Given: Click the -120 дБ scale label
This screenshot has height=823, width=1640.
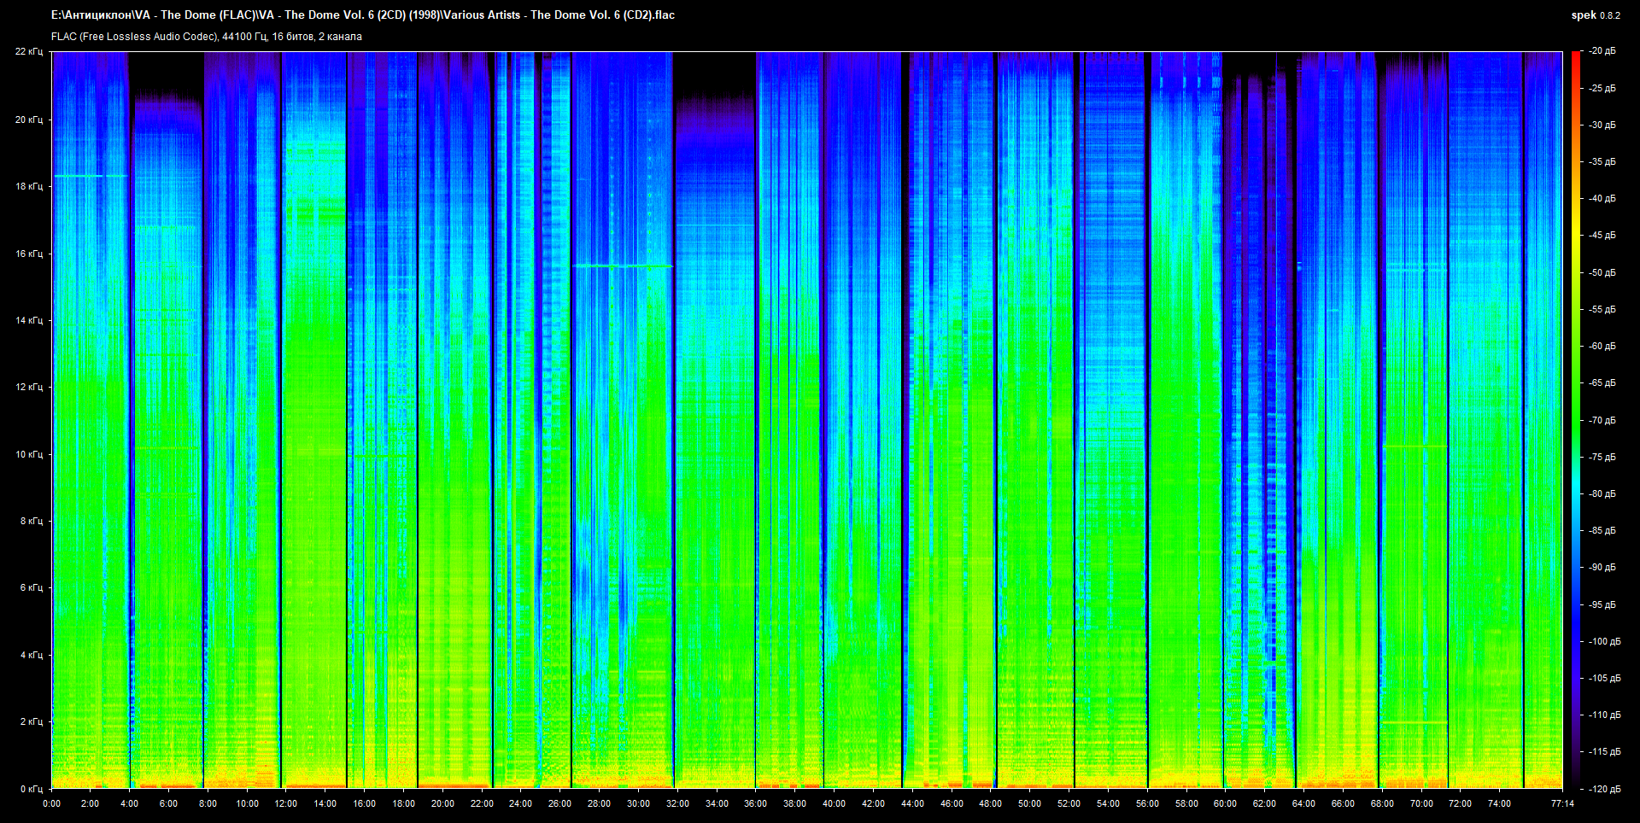Looking at the screenshot, I should (x=1603, y=789).
